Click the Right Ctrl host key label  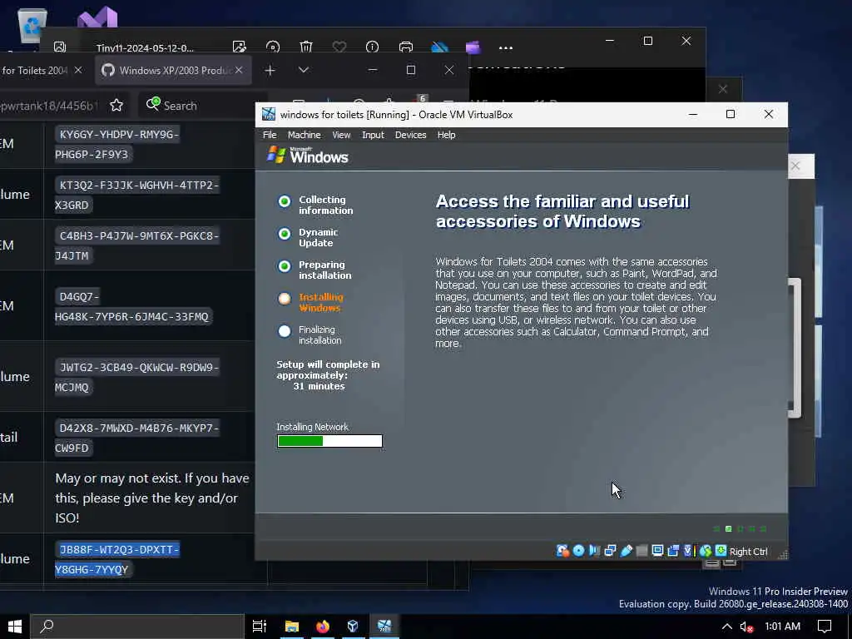(748, 552)
